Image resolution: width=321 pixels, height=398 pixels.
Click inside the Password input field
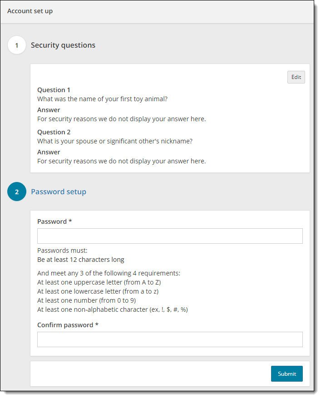(170, 236)
